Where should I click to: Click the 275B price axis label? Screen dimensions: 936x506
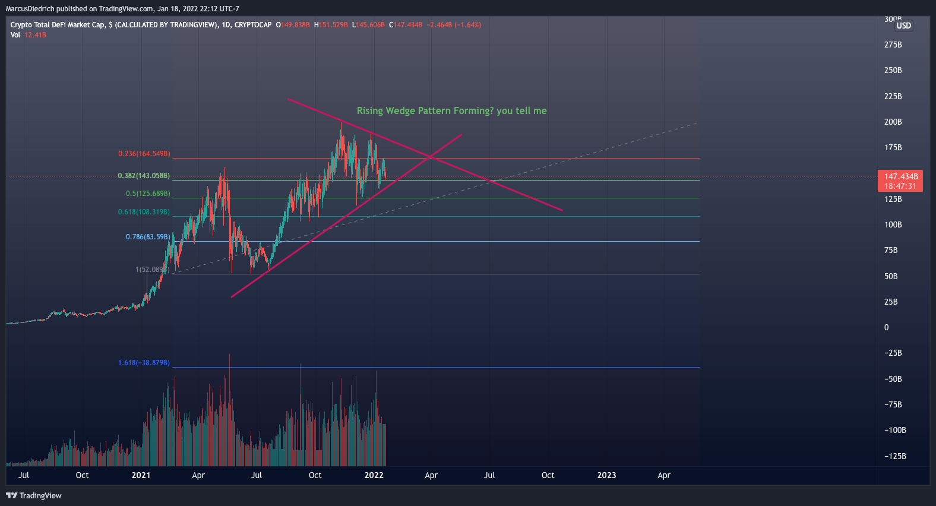click(893, 45)
